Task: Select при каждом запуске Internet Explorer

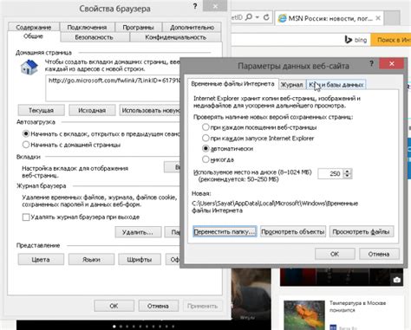Action: (x=205, y=138)
